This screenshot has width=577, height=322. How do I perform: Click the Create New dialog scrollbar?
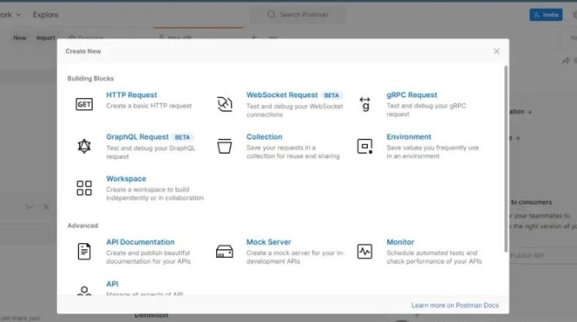tap(506, 159)
